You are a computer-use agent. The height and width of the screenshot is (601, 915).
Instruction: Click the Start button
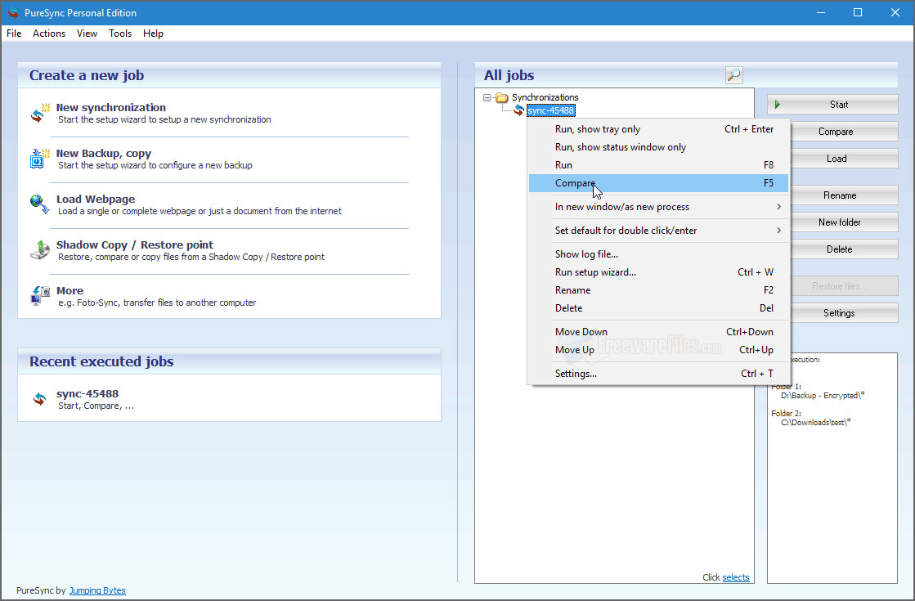tap(832, 105)
